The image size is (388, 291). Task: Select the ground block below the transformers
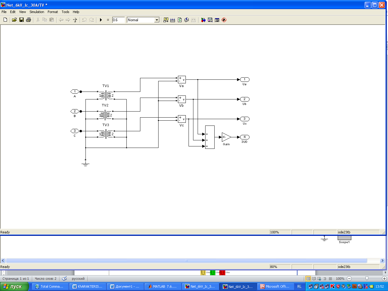point(85,163)
